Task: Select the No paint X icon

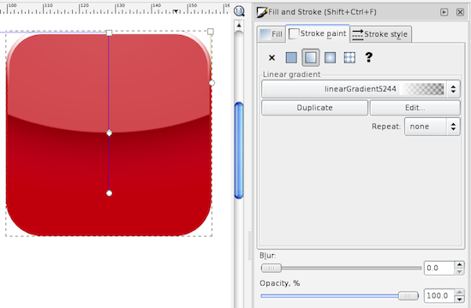Action: 271,57
